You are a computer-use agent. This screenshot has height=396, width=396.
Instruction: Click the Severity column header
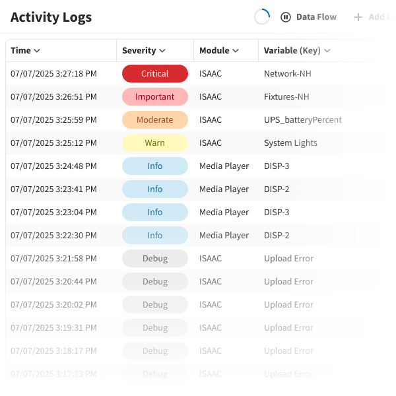155,51
